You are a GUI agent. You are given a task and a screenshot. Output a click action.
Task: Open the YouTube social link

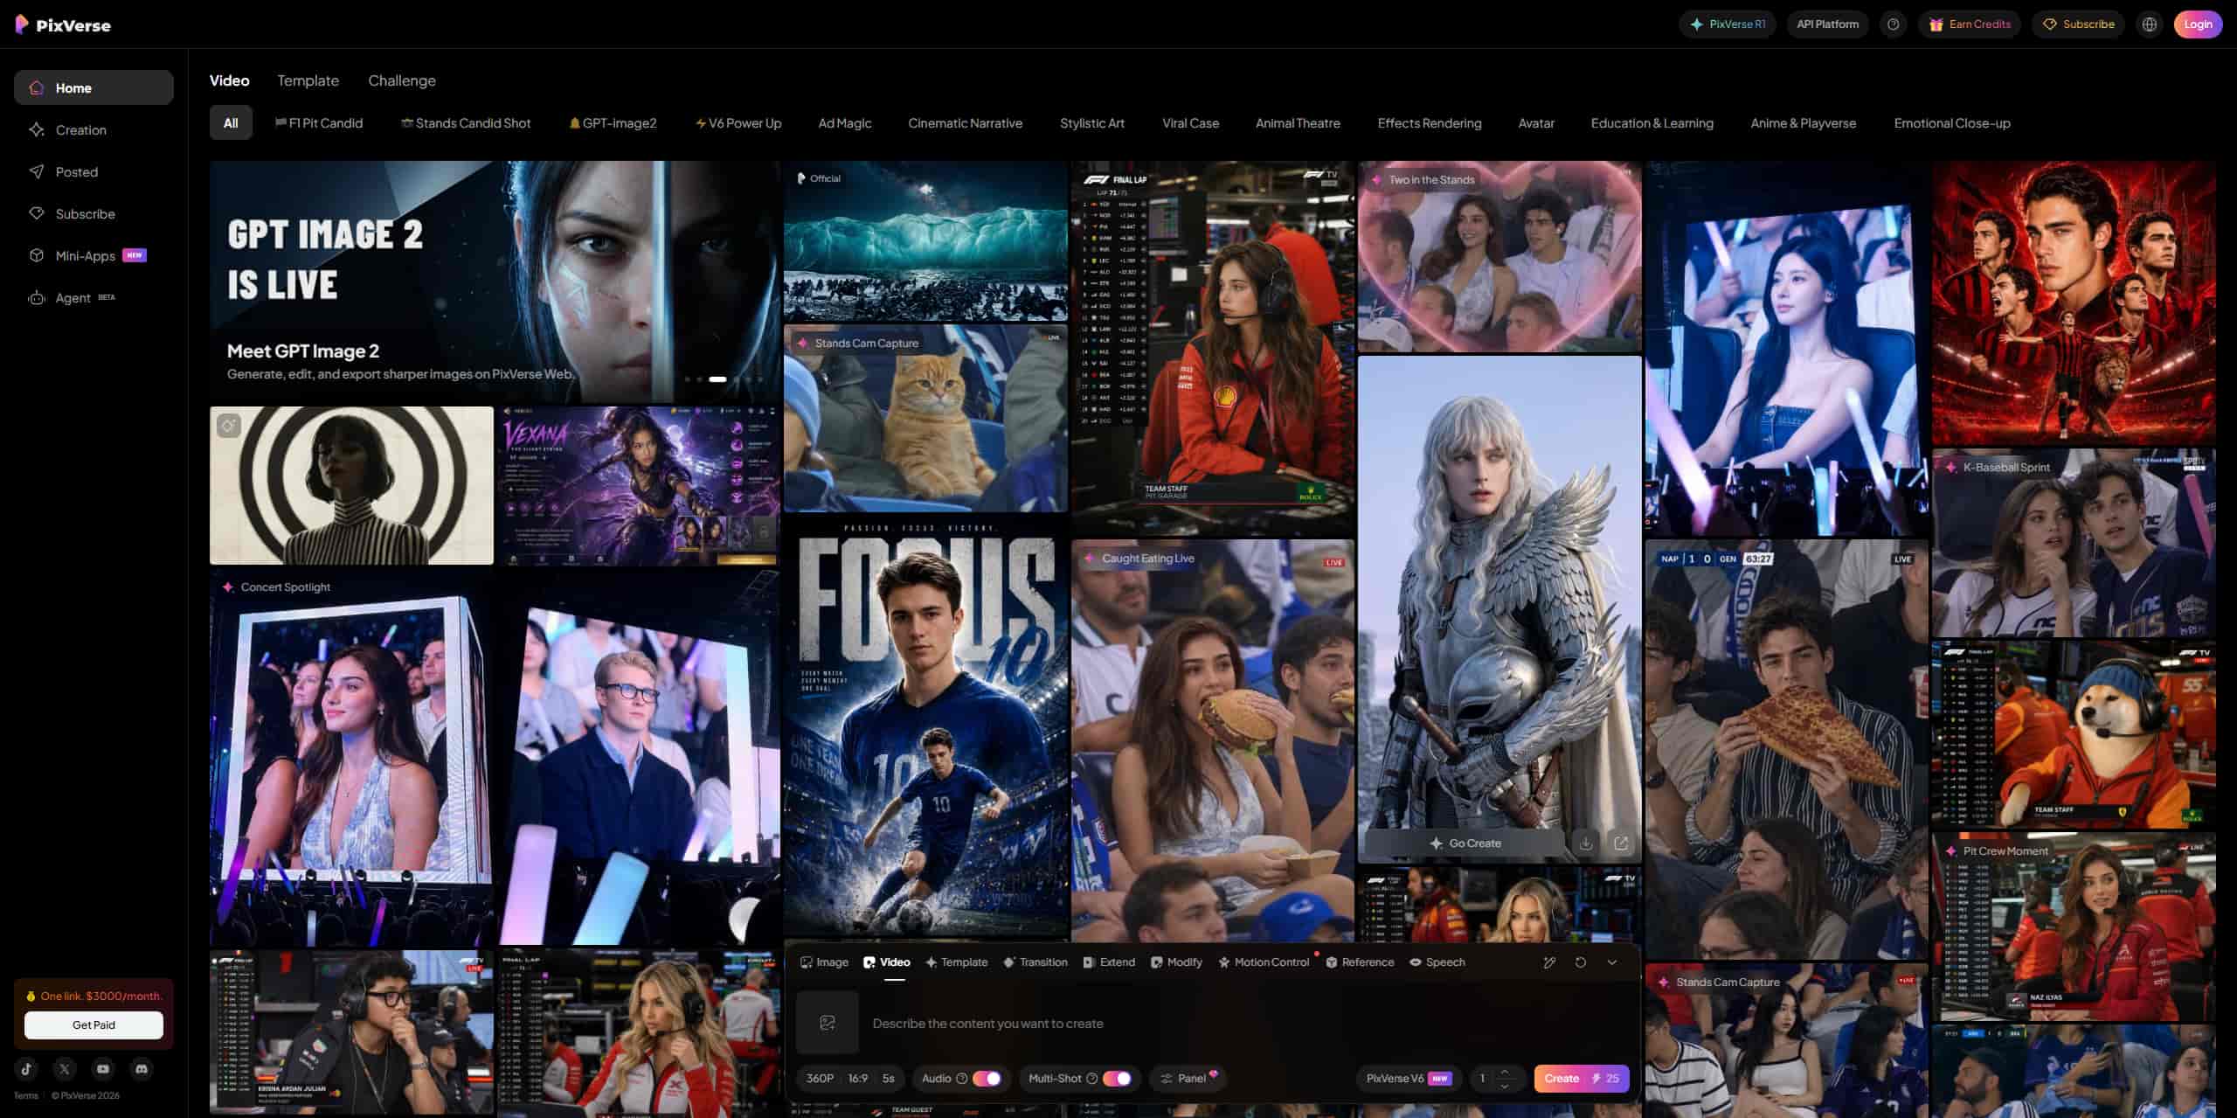point(103,1068)
